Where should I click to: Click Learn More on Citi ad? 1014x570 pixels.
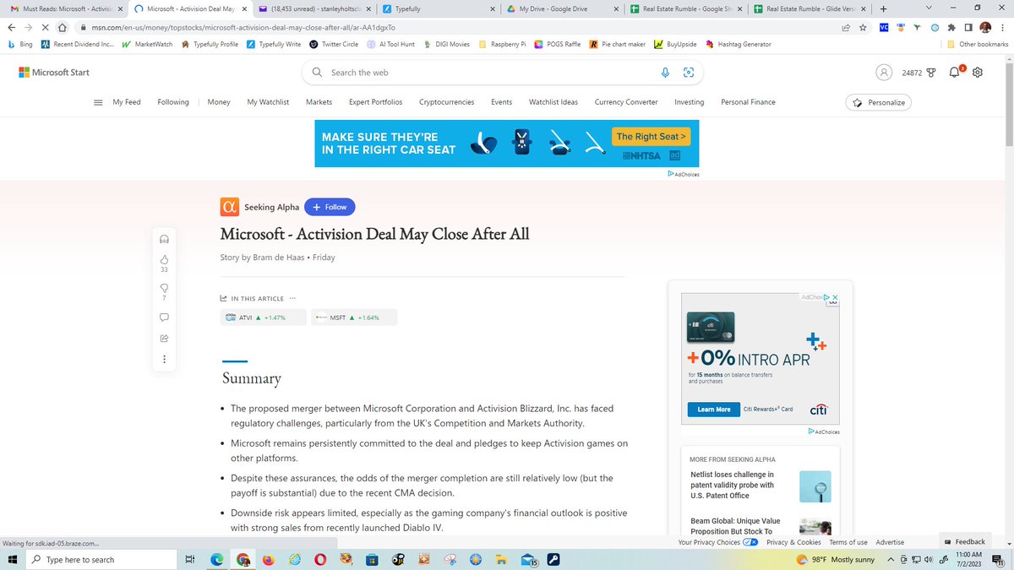pyautogui.click(x=714, y=410)
